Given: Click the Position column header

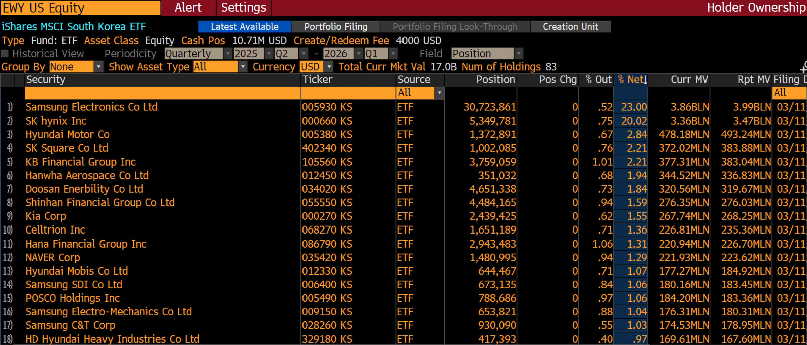Looking at the screenshot, I should 495,80.
